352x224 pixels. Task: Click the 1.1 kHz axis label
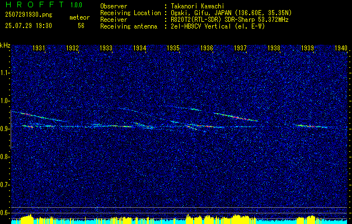4,73
